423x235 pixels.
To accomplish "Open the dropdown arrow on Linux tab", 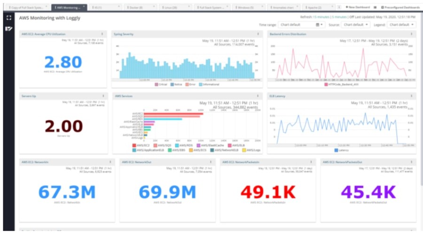I will pos(189,7).
